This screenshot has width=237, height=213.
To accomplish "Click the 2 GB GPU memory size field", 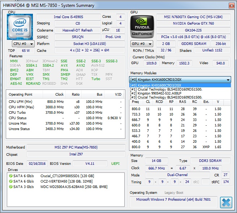I will click(166, 44).
